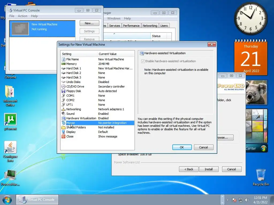Select the CD/DVD Drive disc icon
Screen dimensions: 274x205
click(63, 86)
